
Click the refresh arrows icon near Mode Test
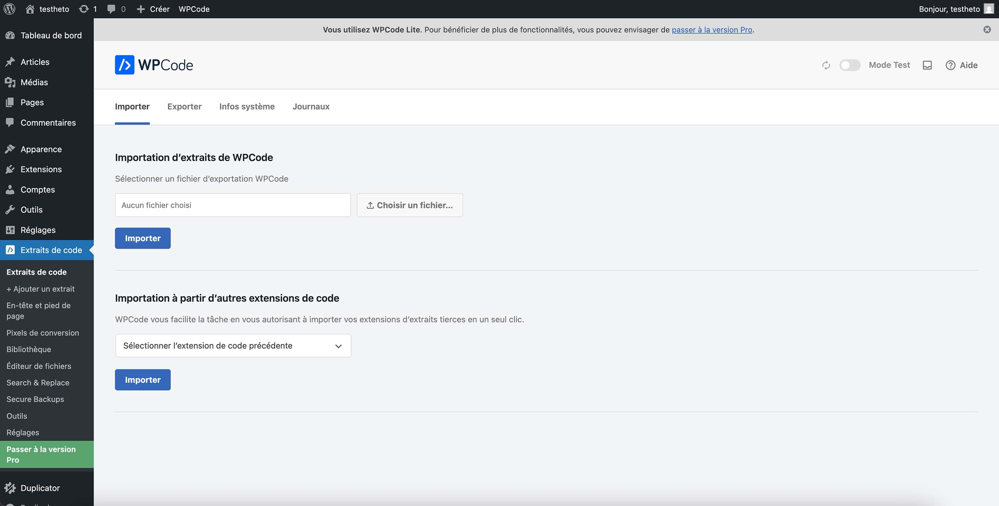pyautogui.click(x=826, y=65)
